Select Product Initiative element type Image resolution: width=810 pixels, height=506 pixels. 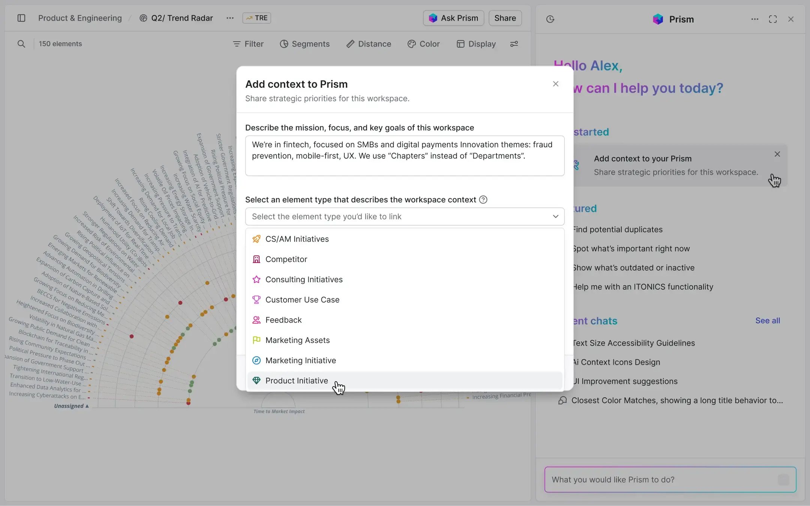pyautogui.click(x=296, y=380)
